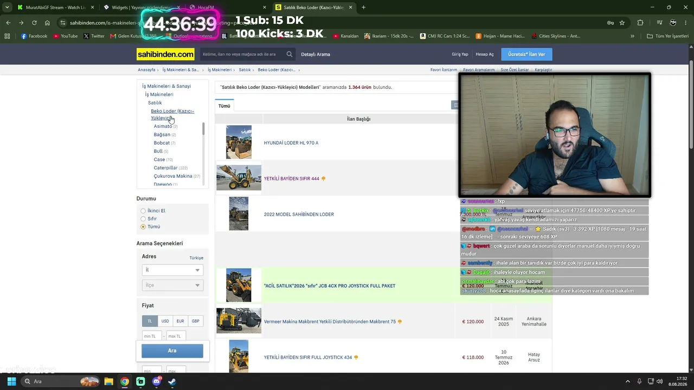Open the 2022 MODEL SAHİBİNDEN LODER listing
Image resolution: width=694 pixels, height=390 pixels.
(x=299, y=214)
